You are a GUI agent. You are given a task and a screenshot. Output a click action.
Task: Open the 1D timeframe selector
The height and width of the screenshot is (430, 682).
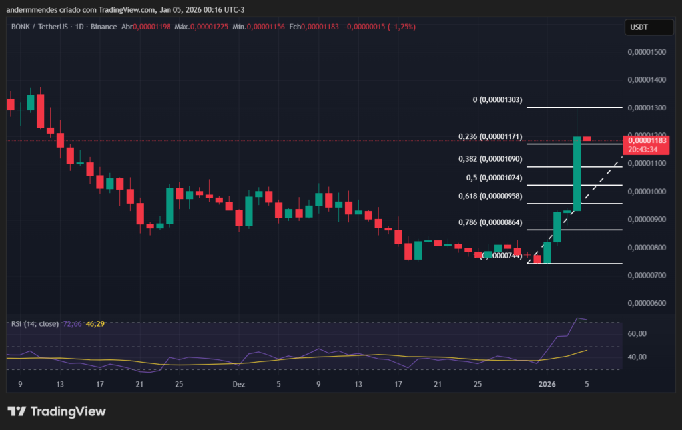click(81, 27)
